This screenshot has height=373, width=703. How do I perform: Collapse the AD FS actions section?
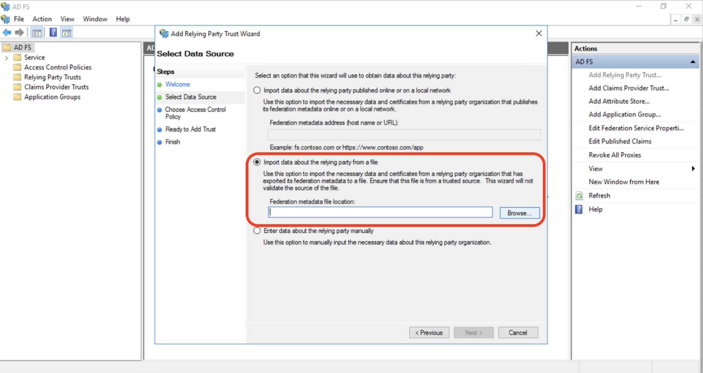point(693,62)
